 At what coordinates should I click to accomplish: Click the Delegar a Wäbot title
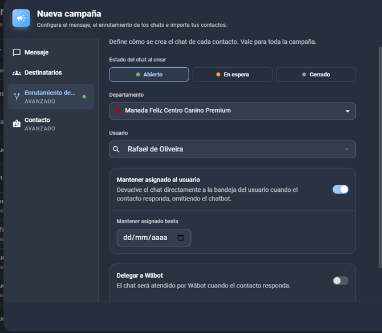(x=140, y=276)
